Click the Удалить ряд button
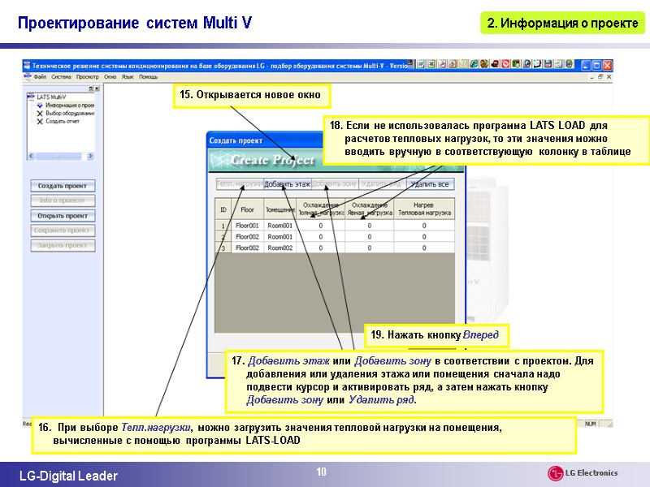 pyautogui.click(x=382, y=184)
